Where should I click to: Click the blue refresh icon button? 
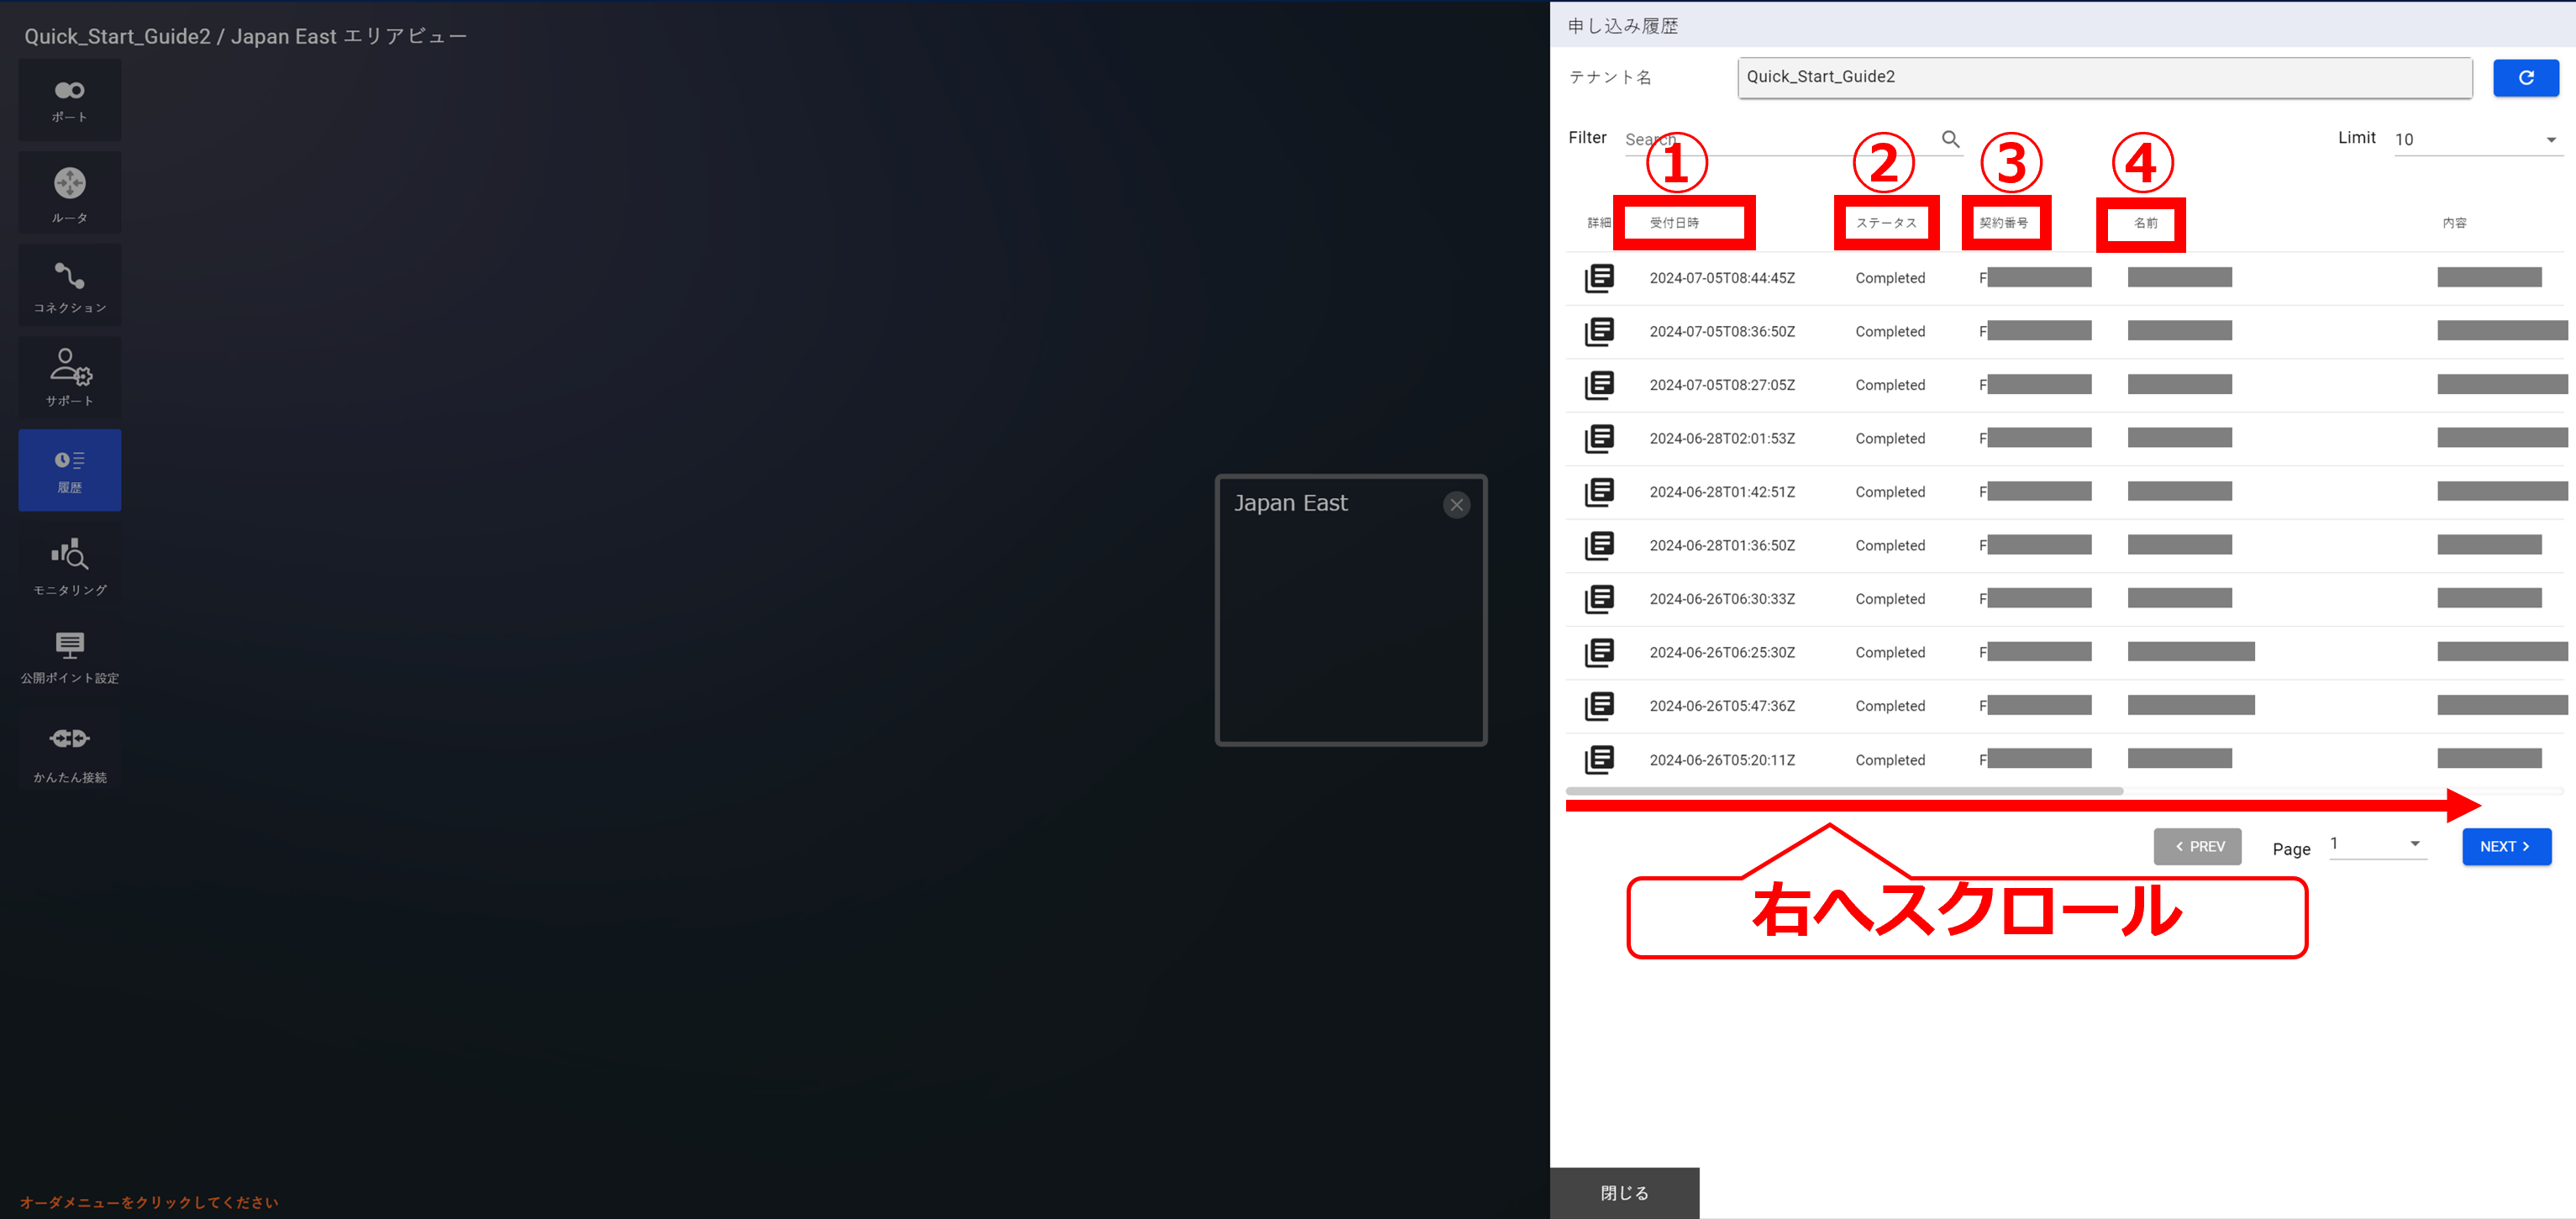[x=2524, y=77]
